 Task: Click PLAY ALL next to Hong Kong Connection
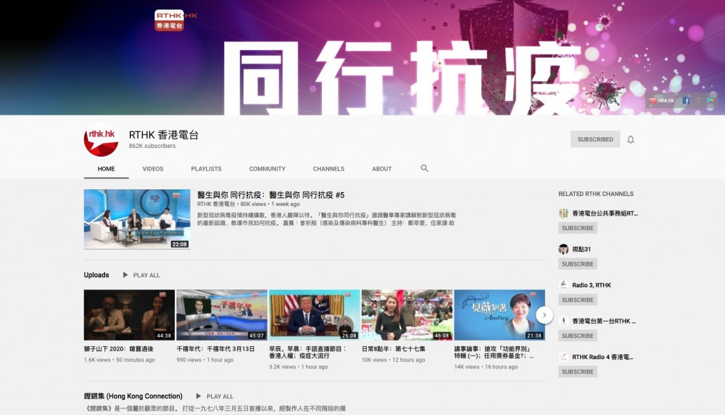[x=220, y=396]
